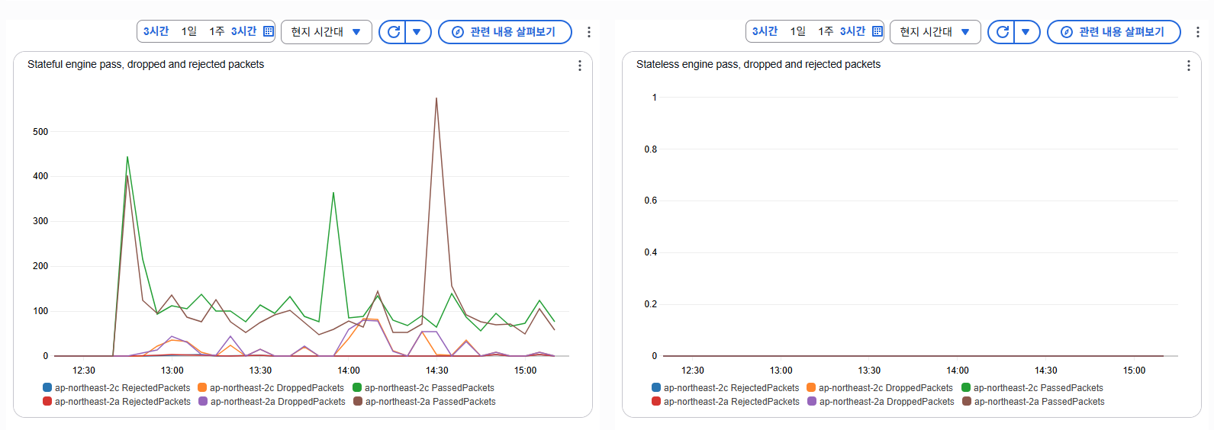Open toolbar kebab menu above the Stateless chart
The height and width of the screenshot is (430, 1214).
pos(1197,32)
